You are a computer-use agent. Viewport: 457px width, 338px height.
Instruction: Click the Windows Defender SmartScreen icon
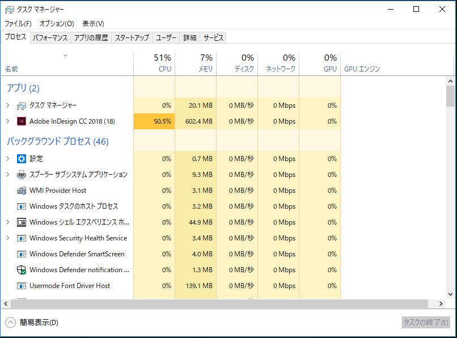(22, 254)
